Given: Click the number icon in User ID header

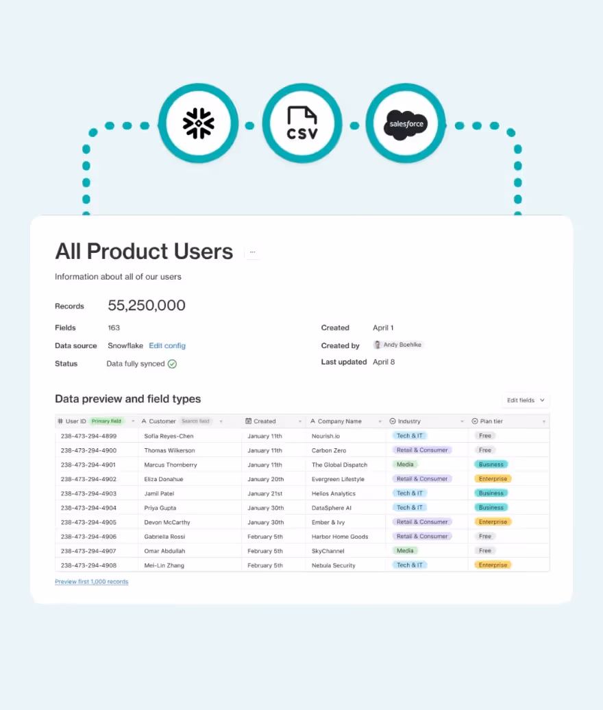Looking at the screenshot, I should click(x=60, y=421).
